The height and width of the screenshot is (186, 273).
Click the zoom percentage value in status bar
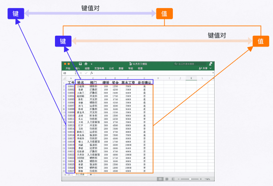click(x=207, y=179)
